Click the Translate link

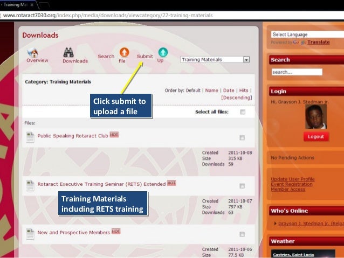[318, 42]
